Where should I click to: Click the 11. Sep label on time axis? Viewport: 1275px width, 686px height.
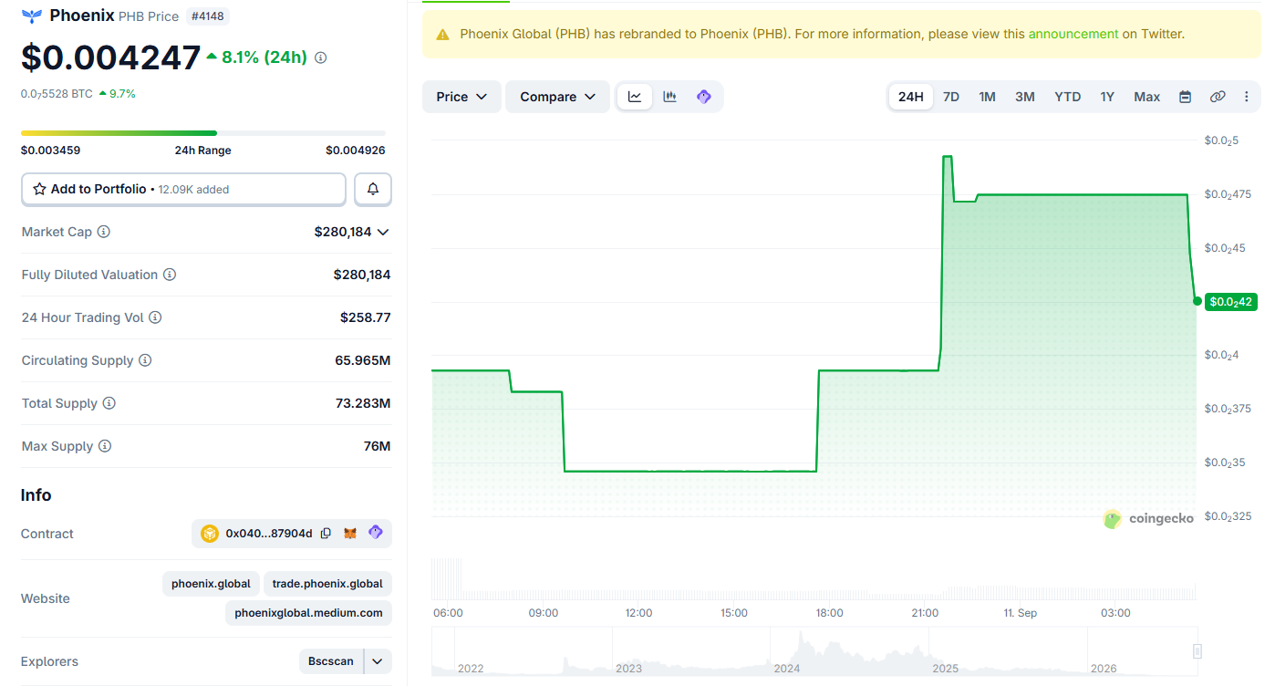point(1021,613)
